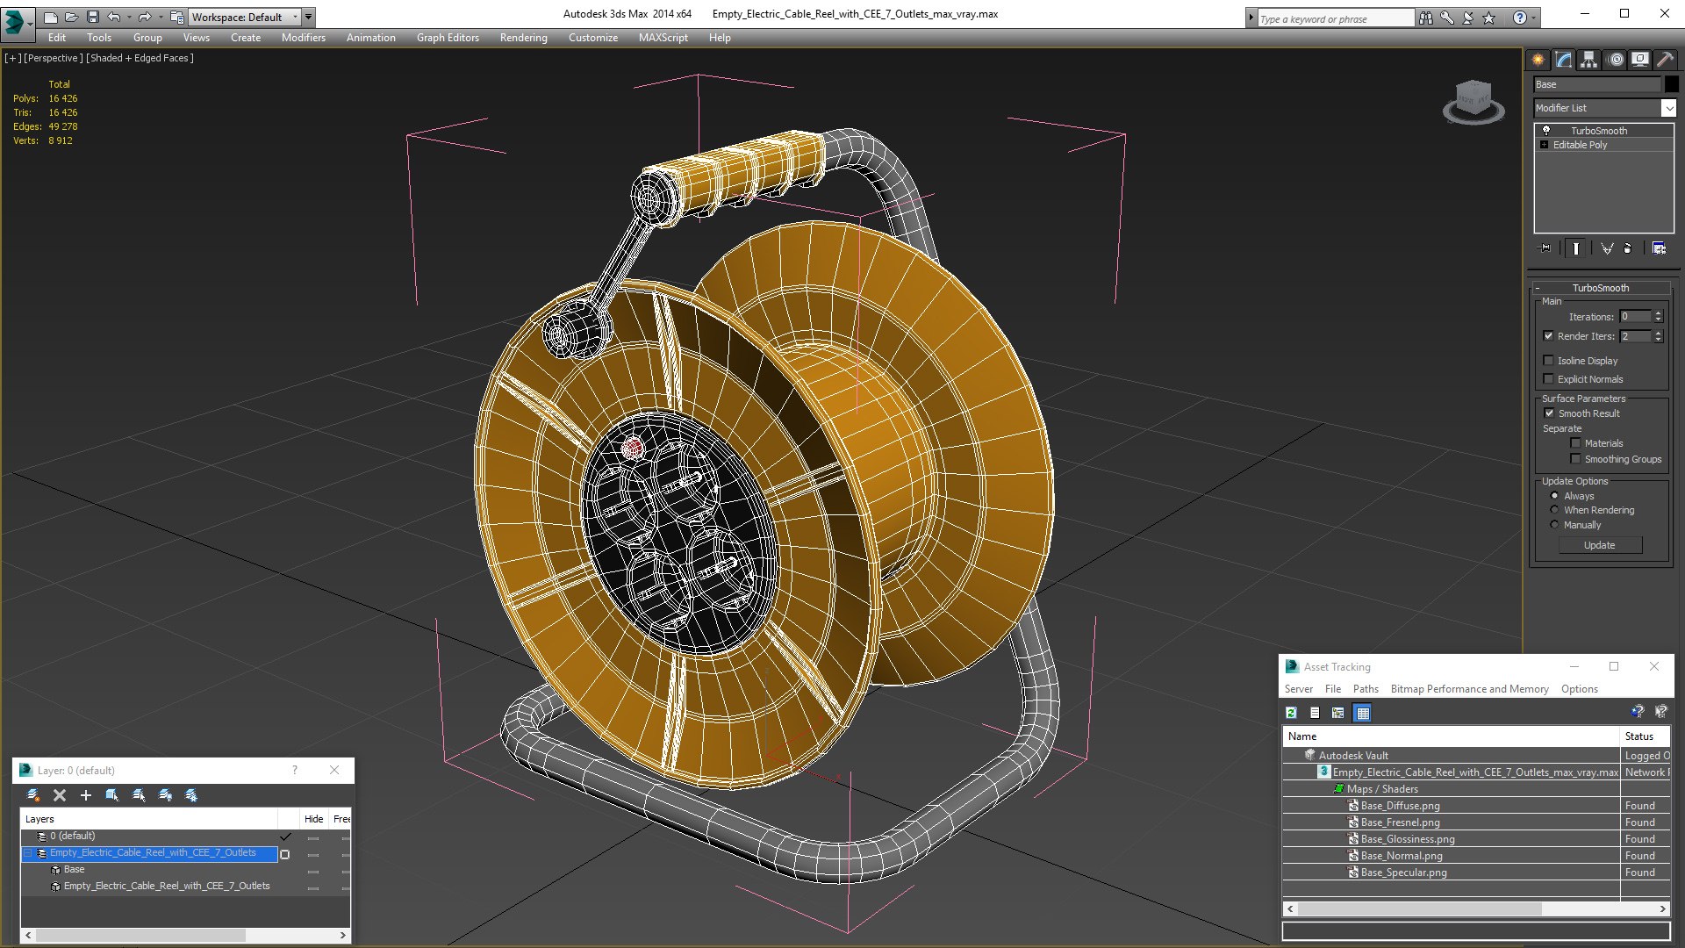This screenshot has width=1685, height=948.
Task: Click the Pin Stack icon
Action: (x=1545, y=248)
